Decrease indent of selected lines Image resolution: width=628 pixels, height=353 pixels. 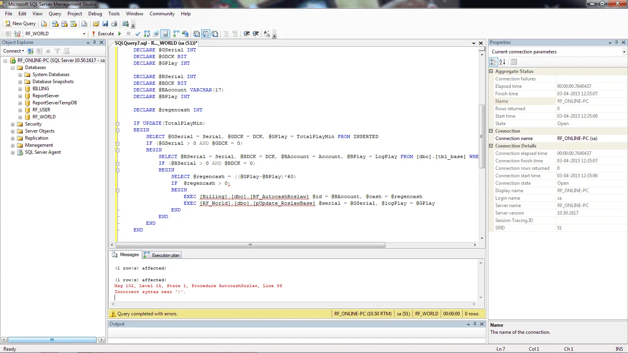[246, 34]
